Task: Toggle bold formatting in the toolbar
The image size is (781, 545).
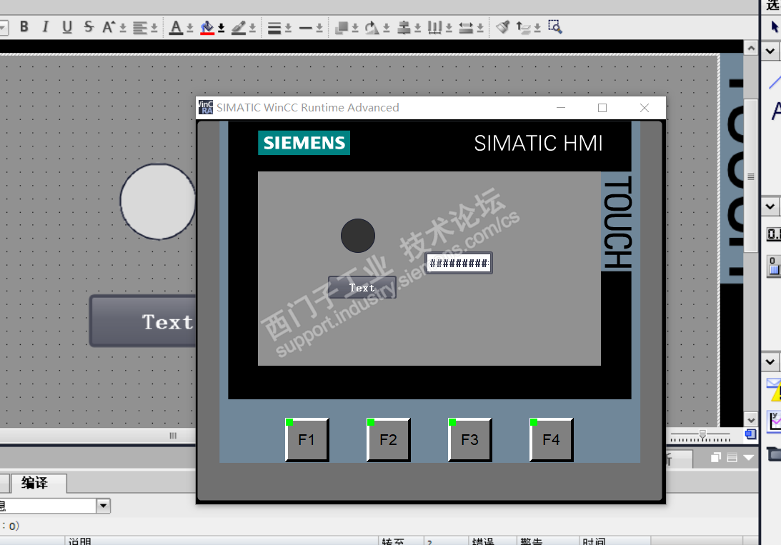Action: point(24,27)
